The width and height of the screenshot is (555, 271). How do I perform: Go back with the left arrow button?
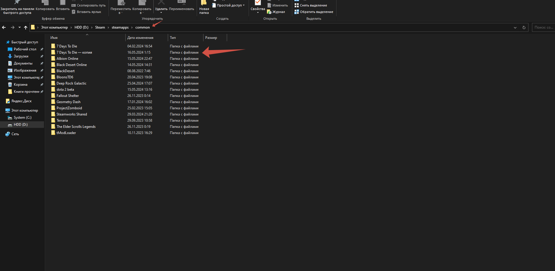(4, 27)
